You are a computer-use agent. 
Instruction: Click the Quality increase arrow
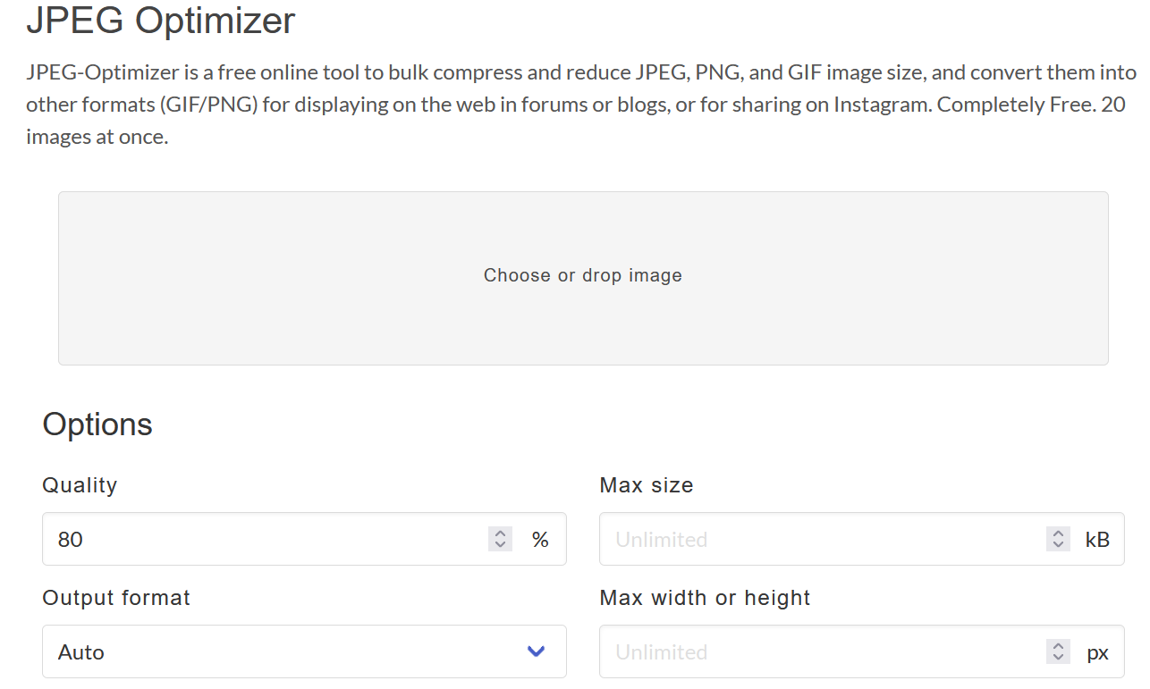pos(501,534)
